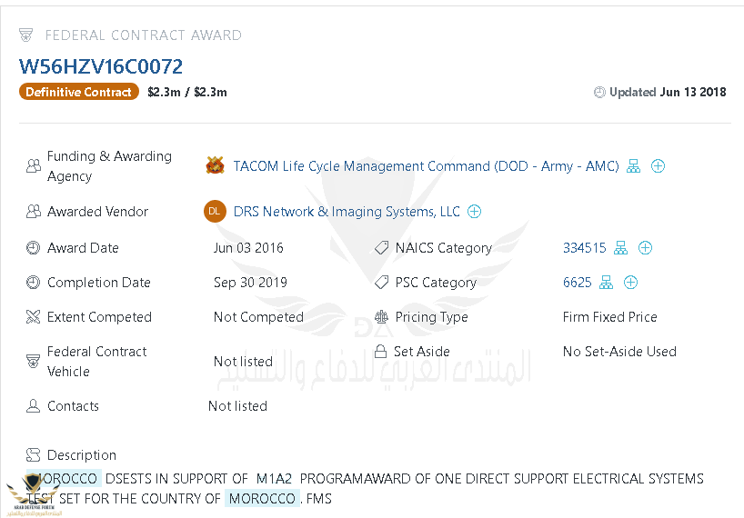Image resolution: width=744 pixels, height=518 pixels.
Task: Click the Federal Contract Award badge icon
Action: click(x=25, y=35)
